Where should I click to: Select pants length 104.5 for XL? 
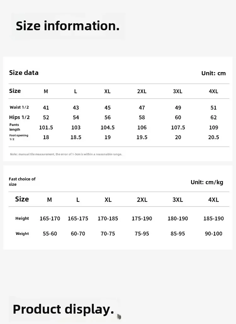[x=107, y=128]
